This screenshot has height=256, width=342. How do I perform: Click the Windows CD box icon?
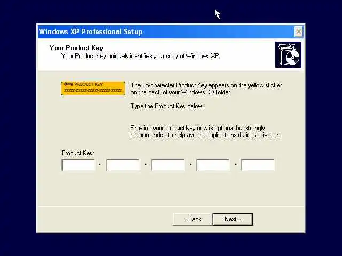[x=288, y=54]
